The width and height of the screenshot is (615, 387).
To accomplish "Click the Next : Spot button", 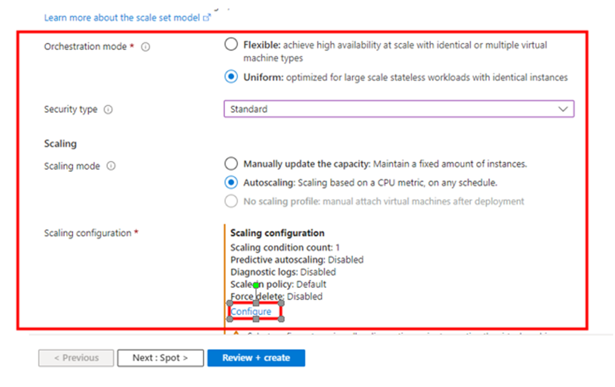I will [160, 358].
